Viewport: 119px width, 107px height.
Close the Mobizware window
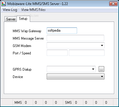113,4
